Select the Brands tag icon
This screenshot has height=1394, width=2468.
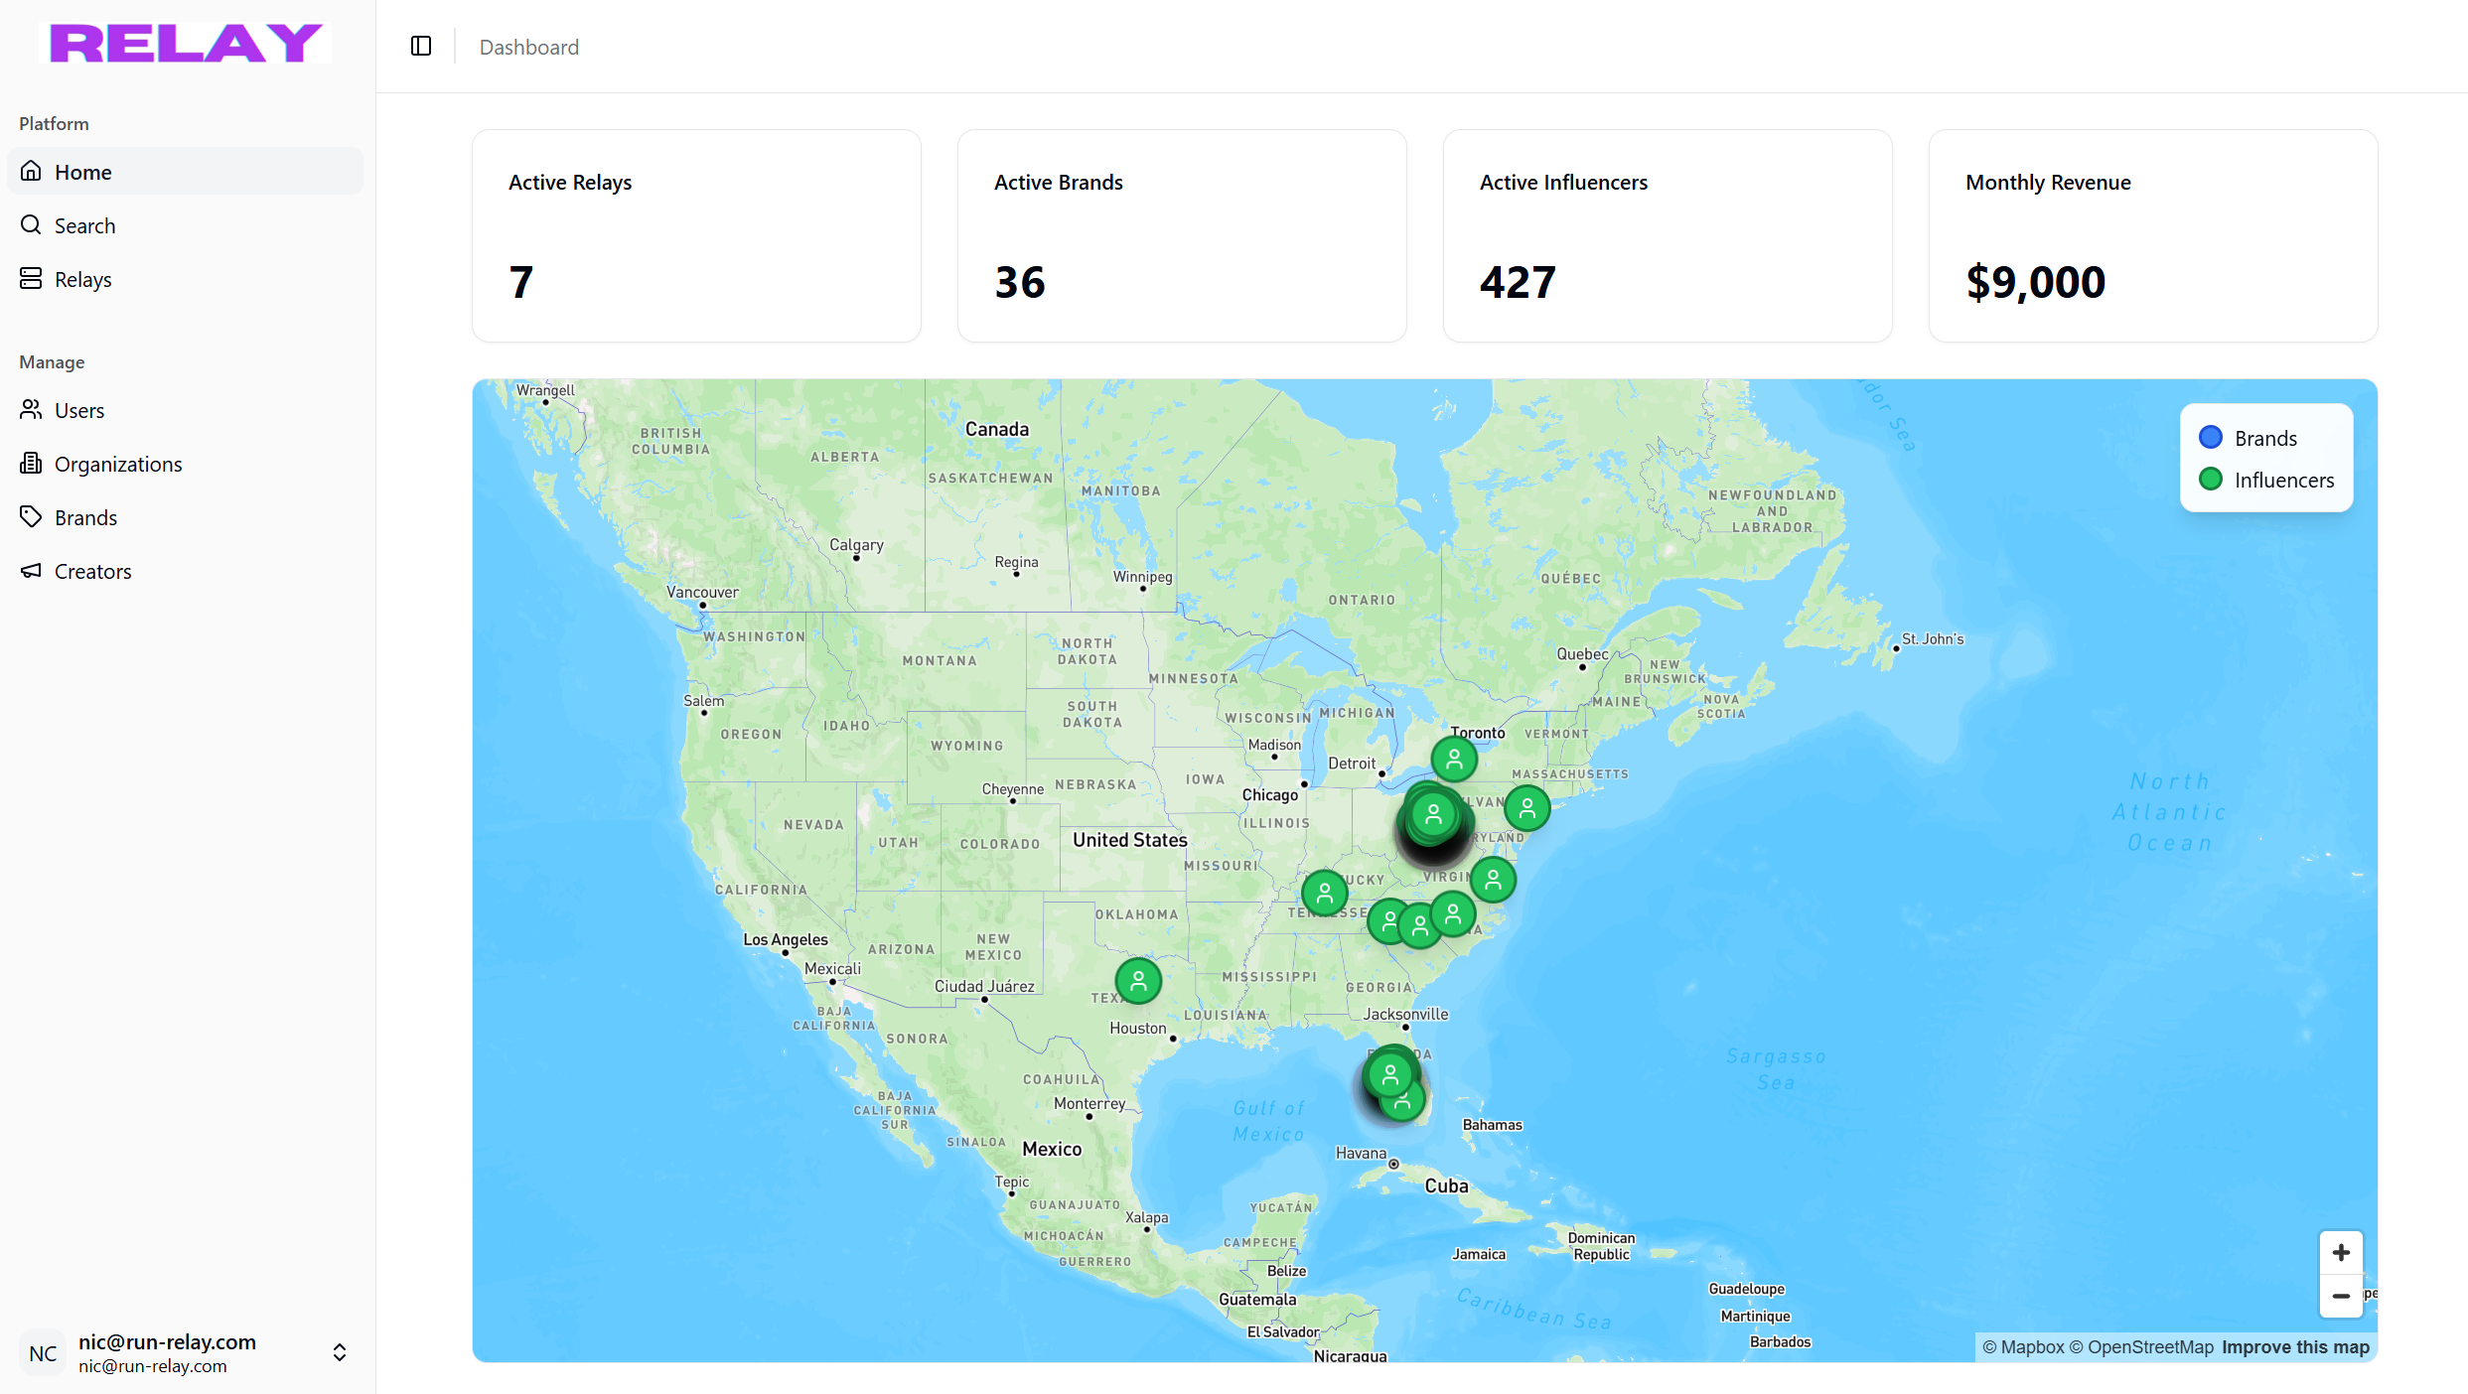(x=31, y=516)
